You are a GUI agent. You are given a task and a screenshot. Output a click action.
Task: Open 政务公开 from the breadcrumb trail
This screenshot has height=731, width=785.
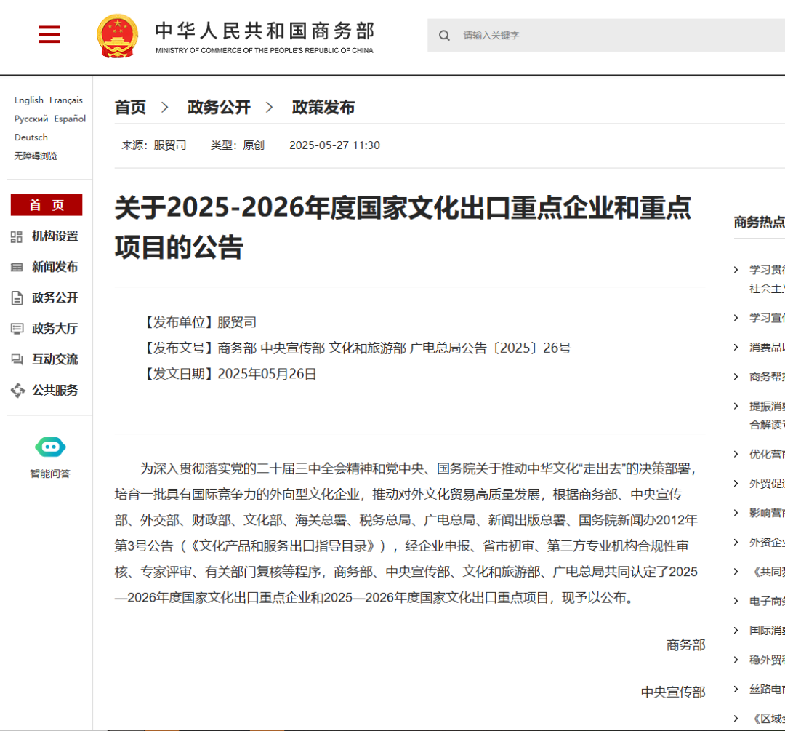(x=219, y=107)
